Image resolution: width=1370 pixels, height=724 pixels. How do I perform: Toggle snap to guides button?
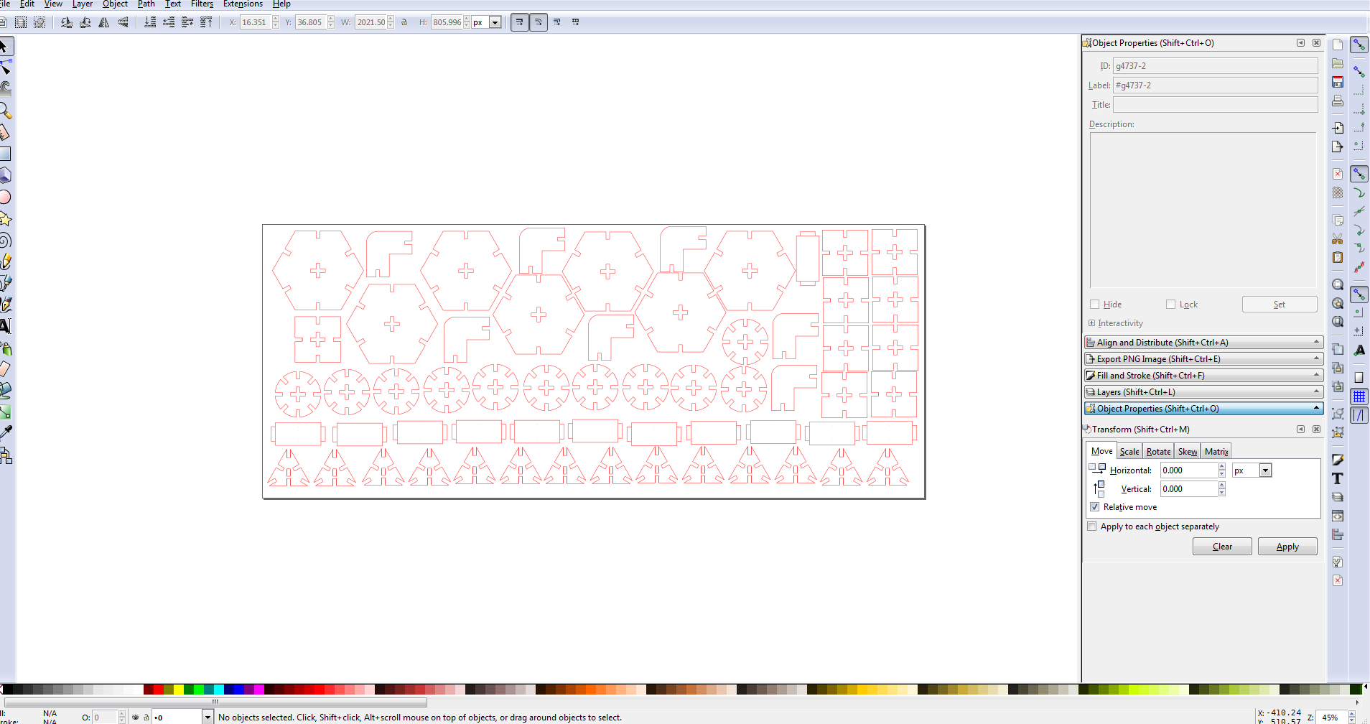(1359, 415)
